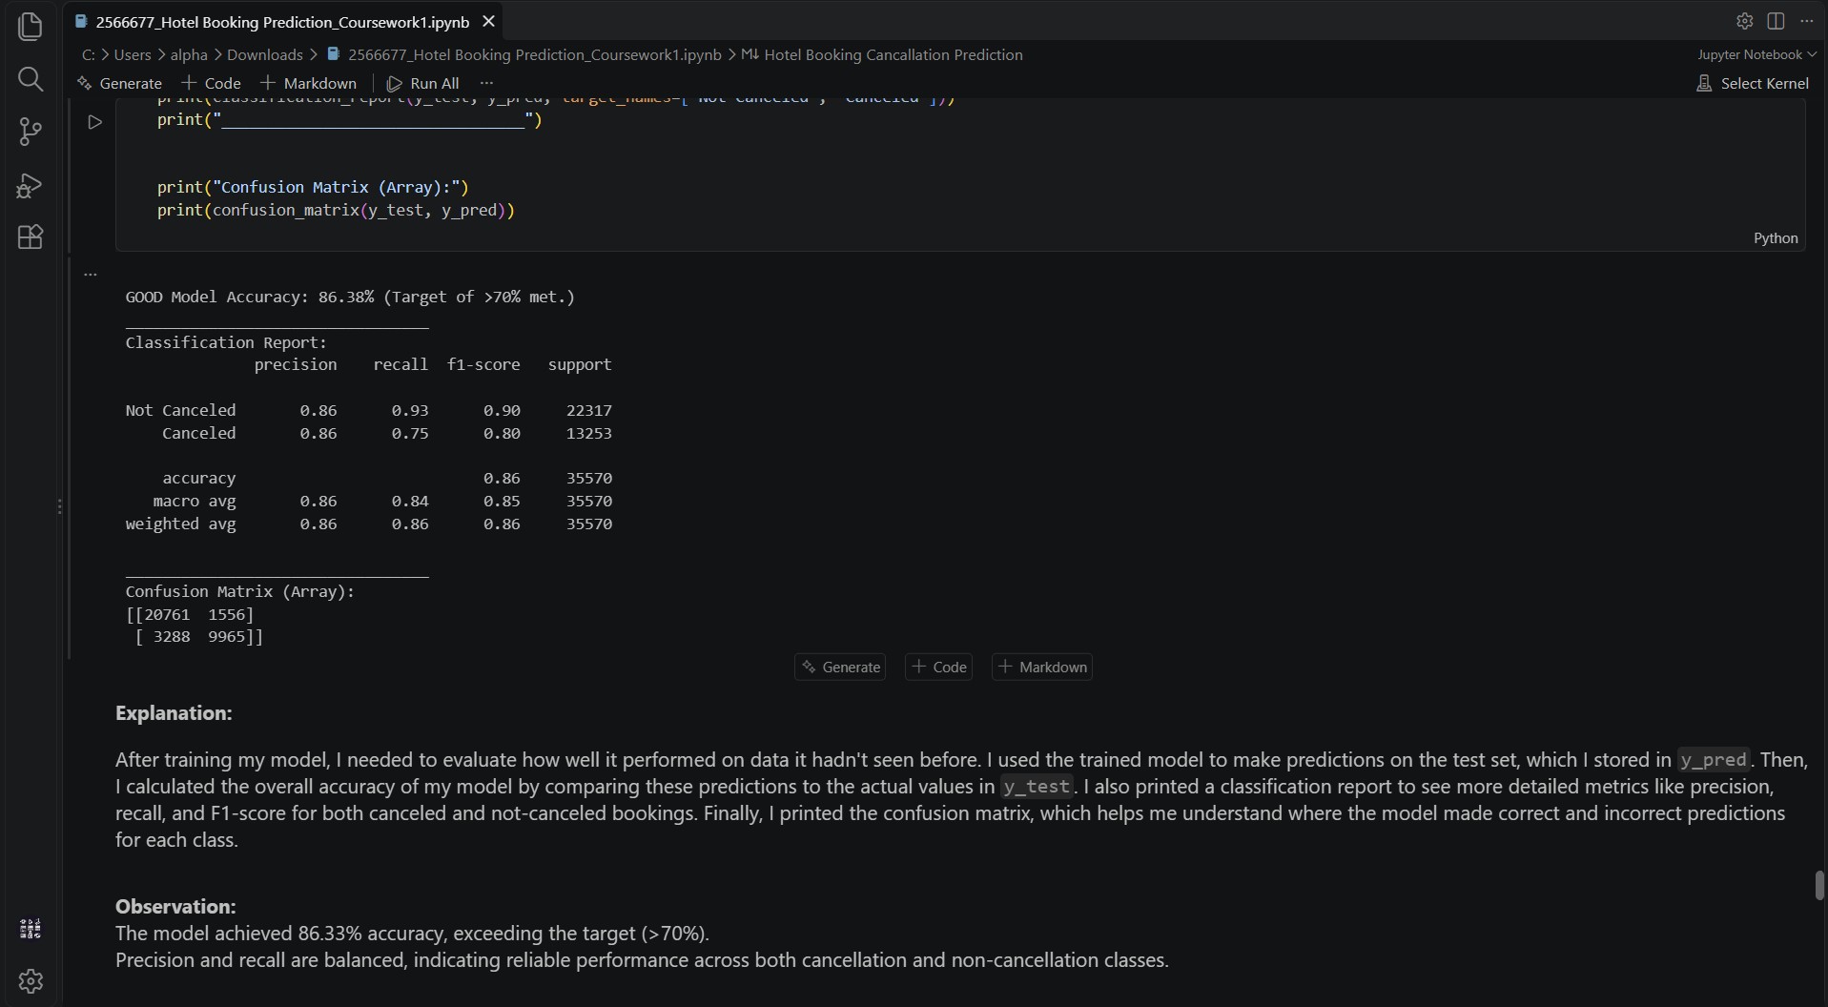Open notebook settings gear at top right
The width and height of the screenshot is (1828, 1007).
tap(1744, 21)
